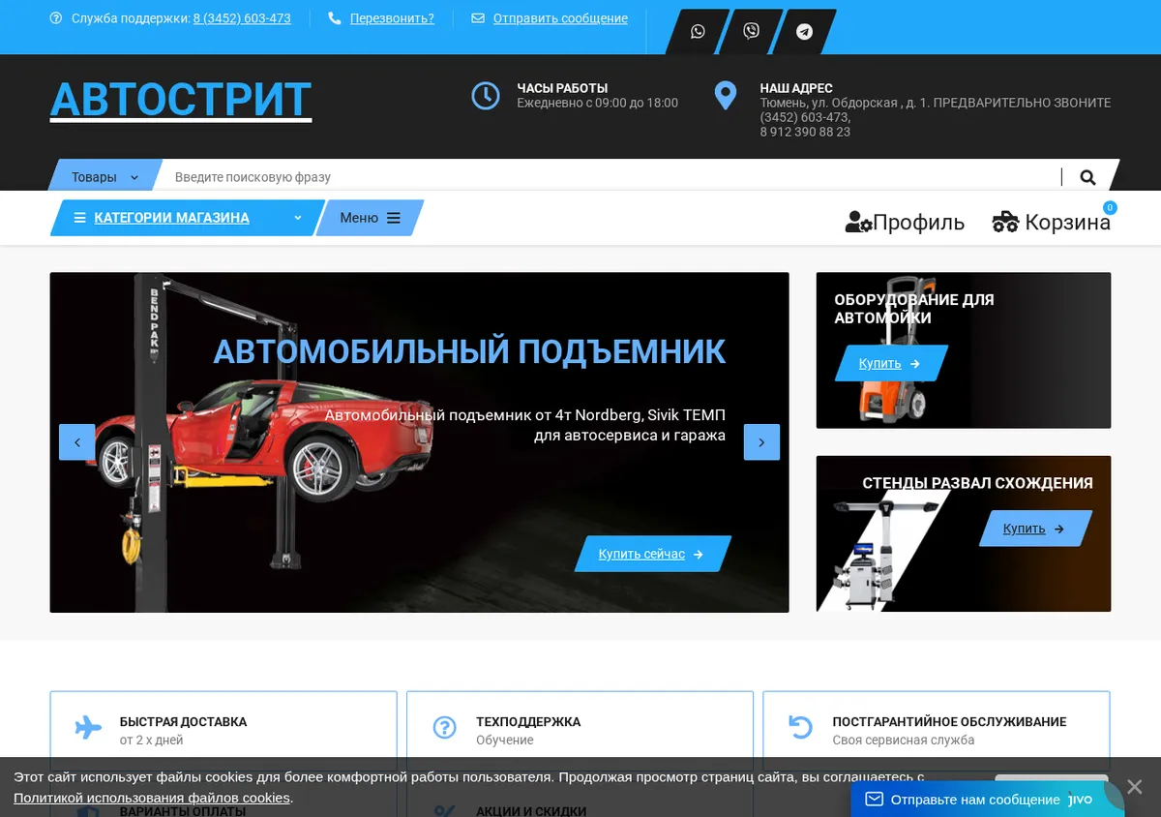The height and width of the screenshot is (817, 1161).
Task: Open the Viber contact icon
Action: pos(751,32)
